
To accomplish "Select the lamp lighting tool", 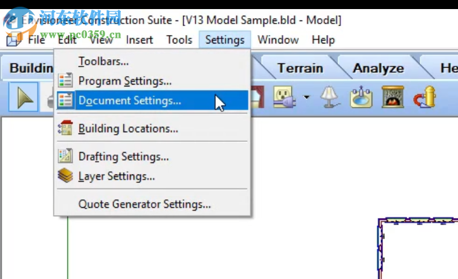I will pos(329,98).
